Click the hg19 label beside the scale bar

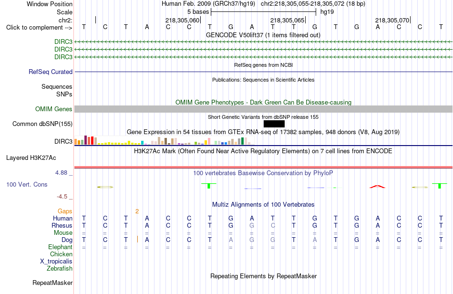pos(327,12)
